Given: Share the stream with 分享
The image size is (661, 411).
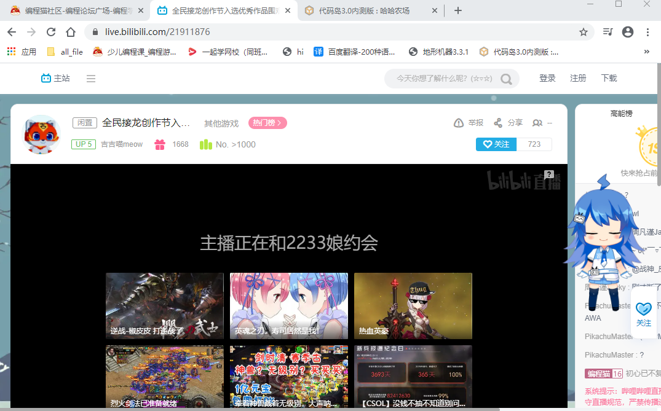Looking at the screenshot, I should 509,123.
